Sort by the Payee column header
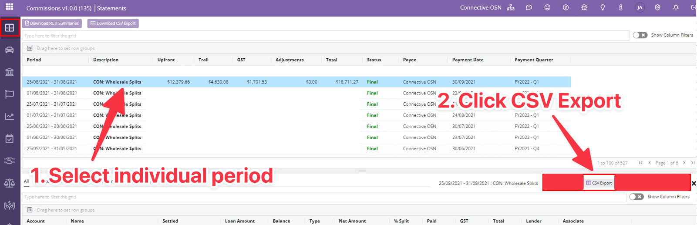Image resolution: width=697 pixels, height=225 pixels. [410, 60]
